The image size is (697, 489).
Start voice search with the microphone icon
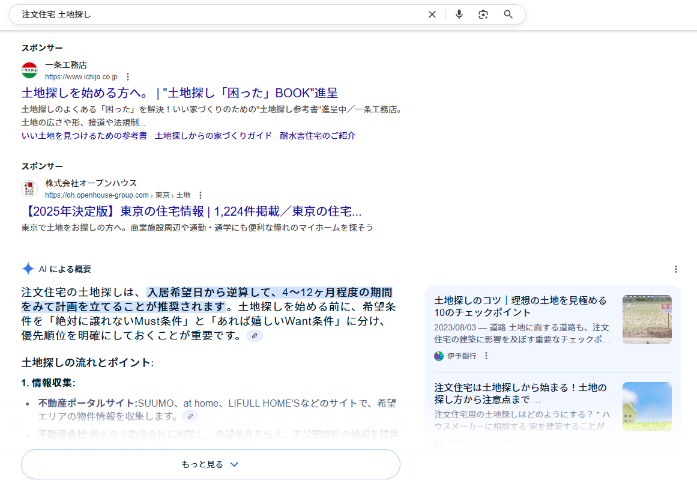point(459,14)
